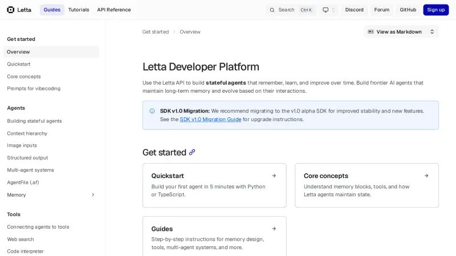This screenshot has height=256, width=456.
Task: Click the Search input field
Action: 291,10
